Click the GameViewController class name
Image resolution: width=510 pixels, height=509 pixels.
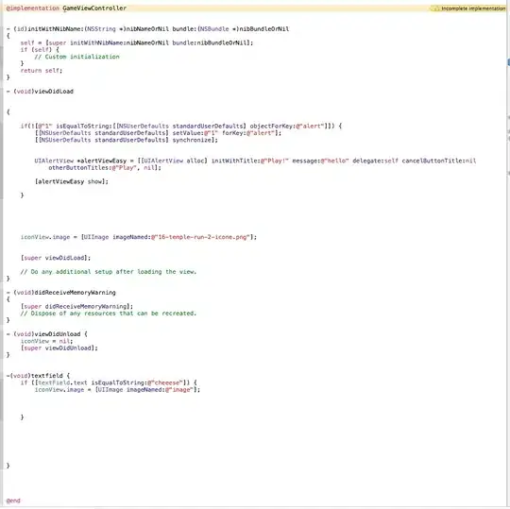(x=94, y=8)
